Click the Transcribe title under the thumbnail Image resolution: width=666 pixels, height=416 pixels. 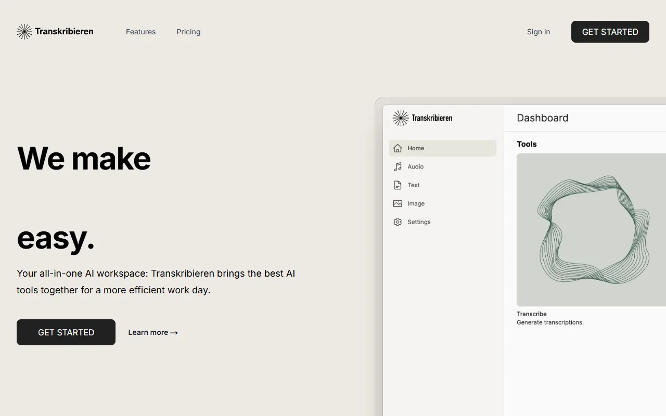coord(531,314)
